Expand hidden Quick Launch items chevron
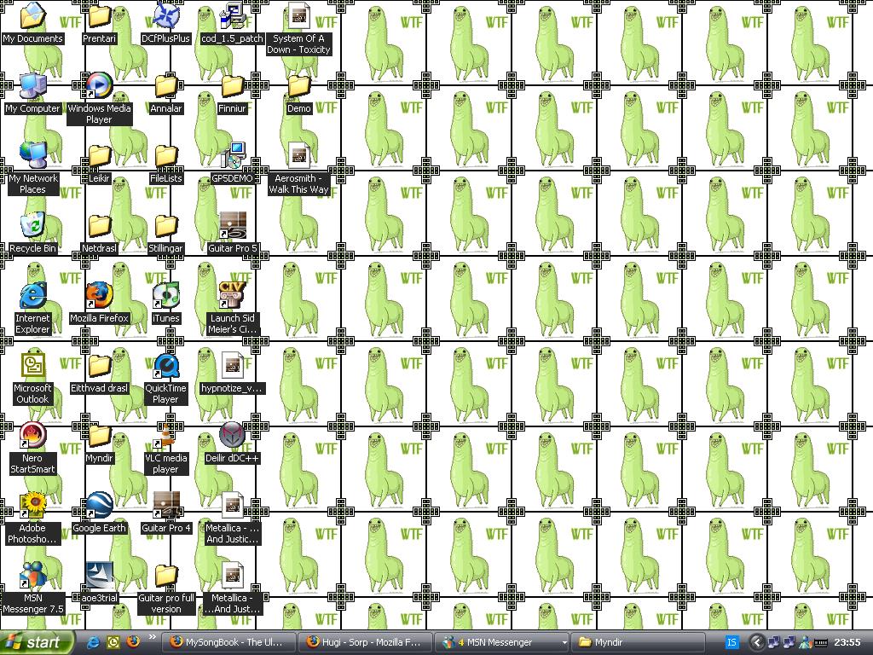873x655 pixels. (152, 637)
